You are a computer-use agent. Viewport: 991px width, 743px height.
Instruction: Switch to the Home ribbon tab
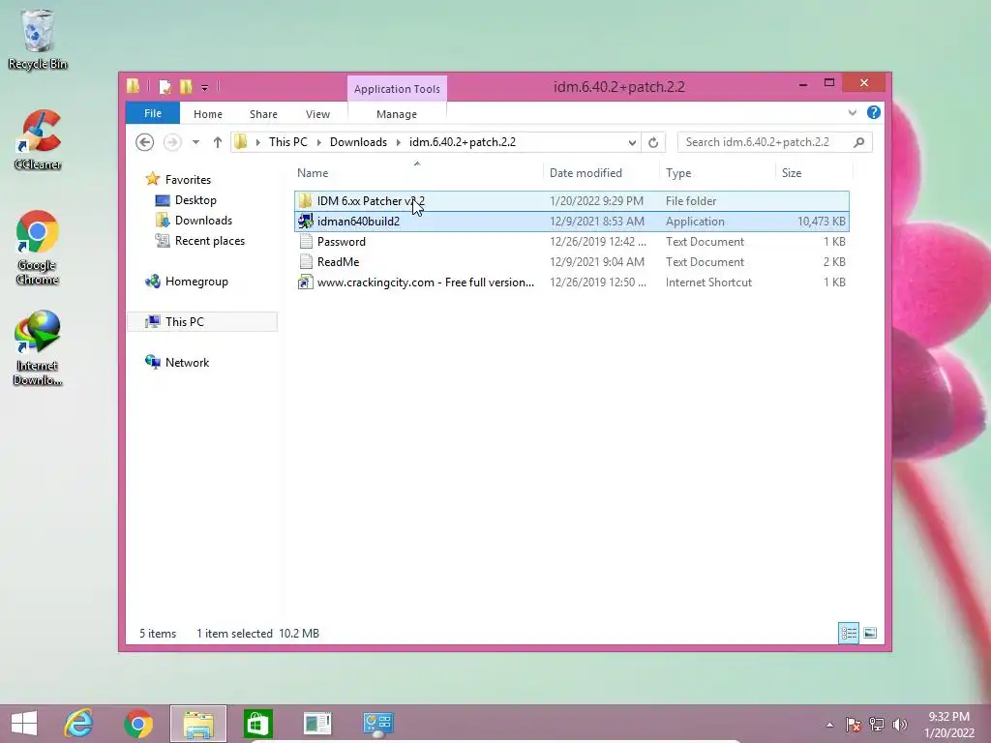[208, 114]
